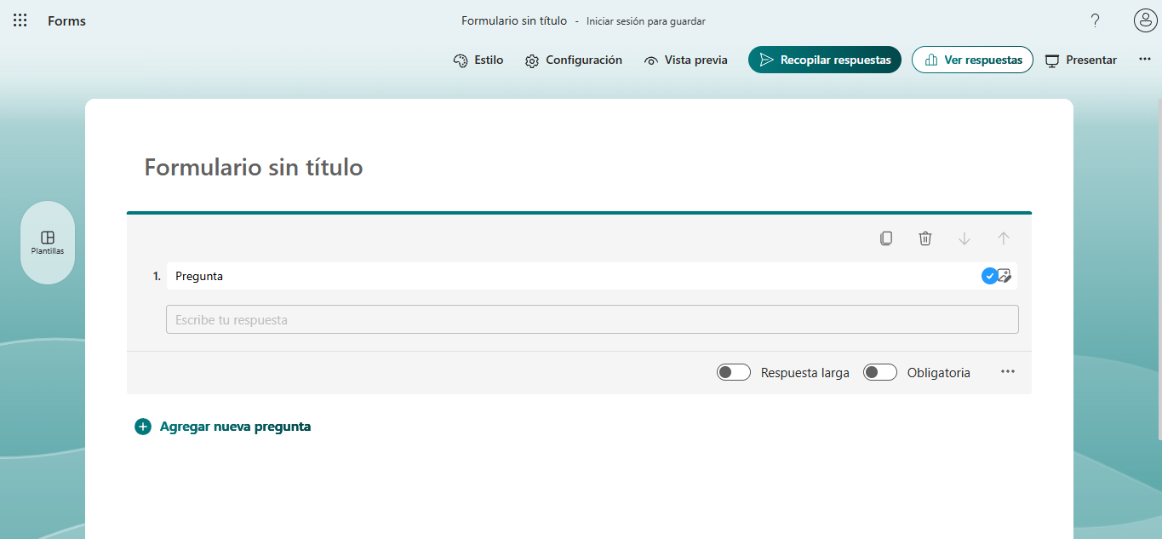Insert an image next to the question title
1162x539 pixels.
1005,276
